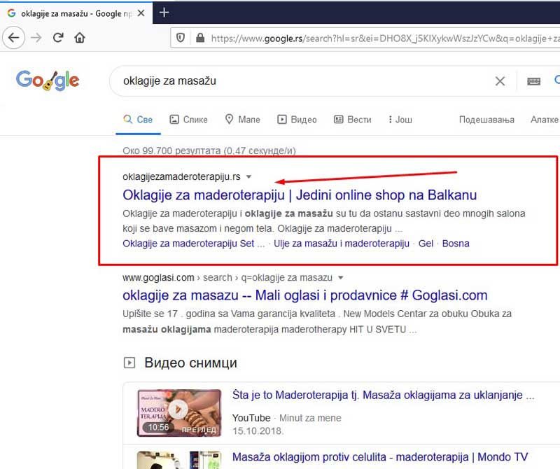Click 'Око 99.700 резултата' result count text

(x=209, y=150)
